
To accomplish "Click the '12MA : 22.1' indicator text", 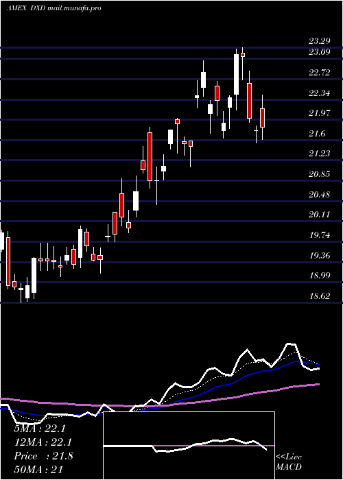I will 43,442.
